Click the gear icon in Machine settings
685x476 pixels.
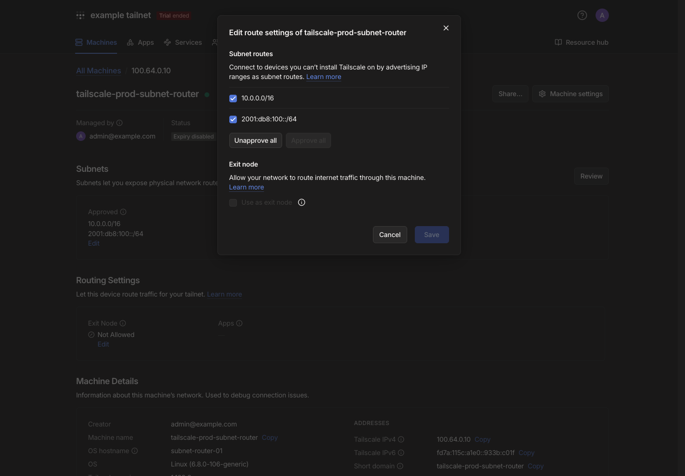542,94
